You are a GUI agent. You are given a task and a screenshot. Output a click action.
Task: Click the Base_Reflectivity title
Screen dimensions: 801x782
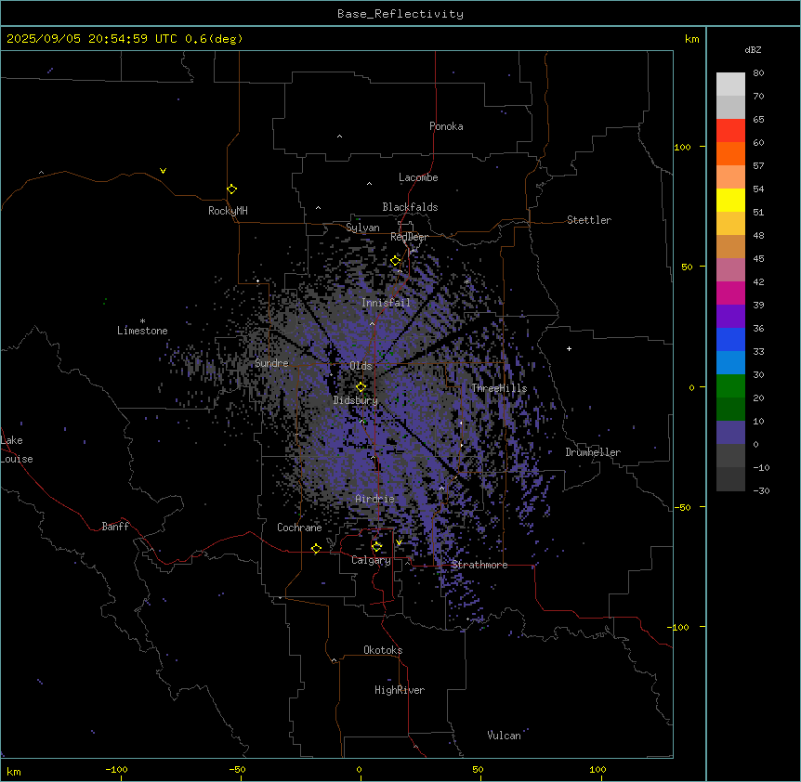pyautogui.click(x=400, y=14)
